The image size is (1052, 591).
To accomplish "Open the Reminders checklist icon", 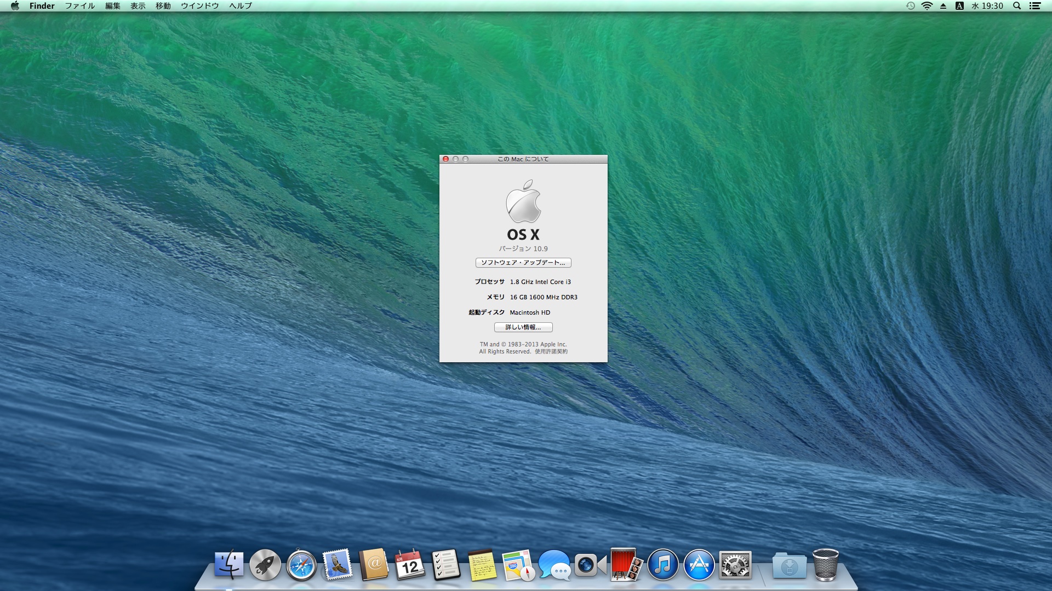I will click(446, 565).
